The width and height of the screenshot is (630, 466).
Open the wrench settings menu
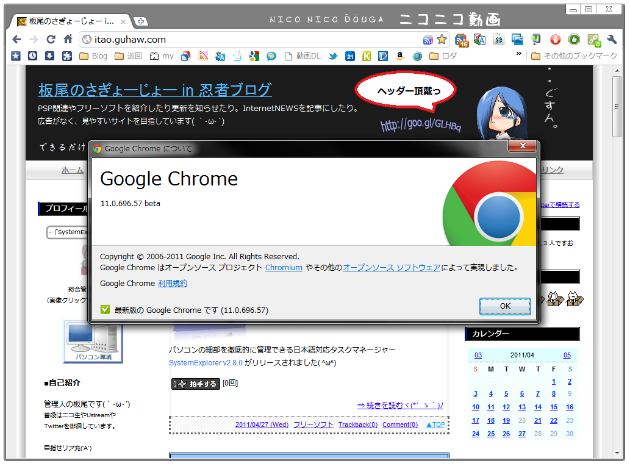[612, 40]
